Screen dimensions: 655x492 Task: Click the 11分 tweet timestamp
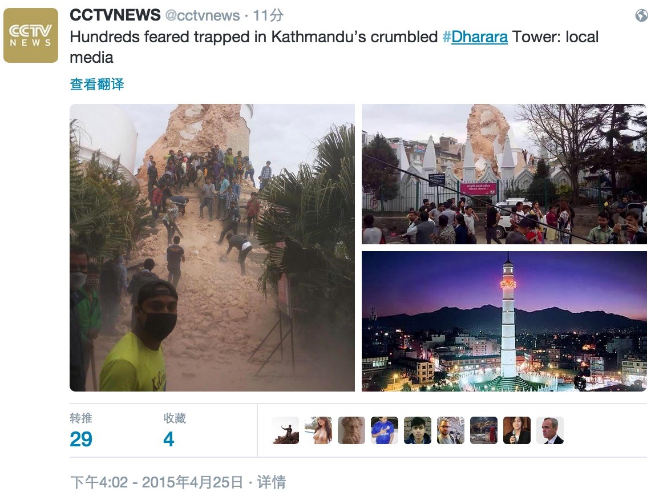(x=268, y=15)
